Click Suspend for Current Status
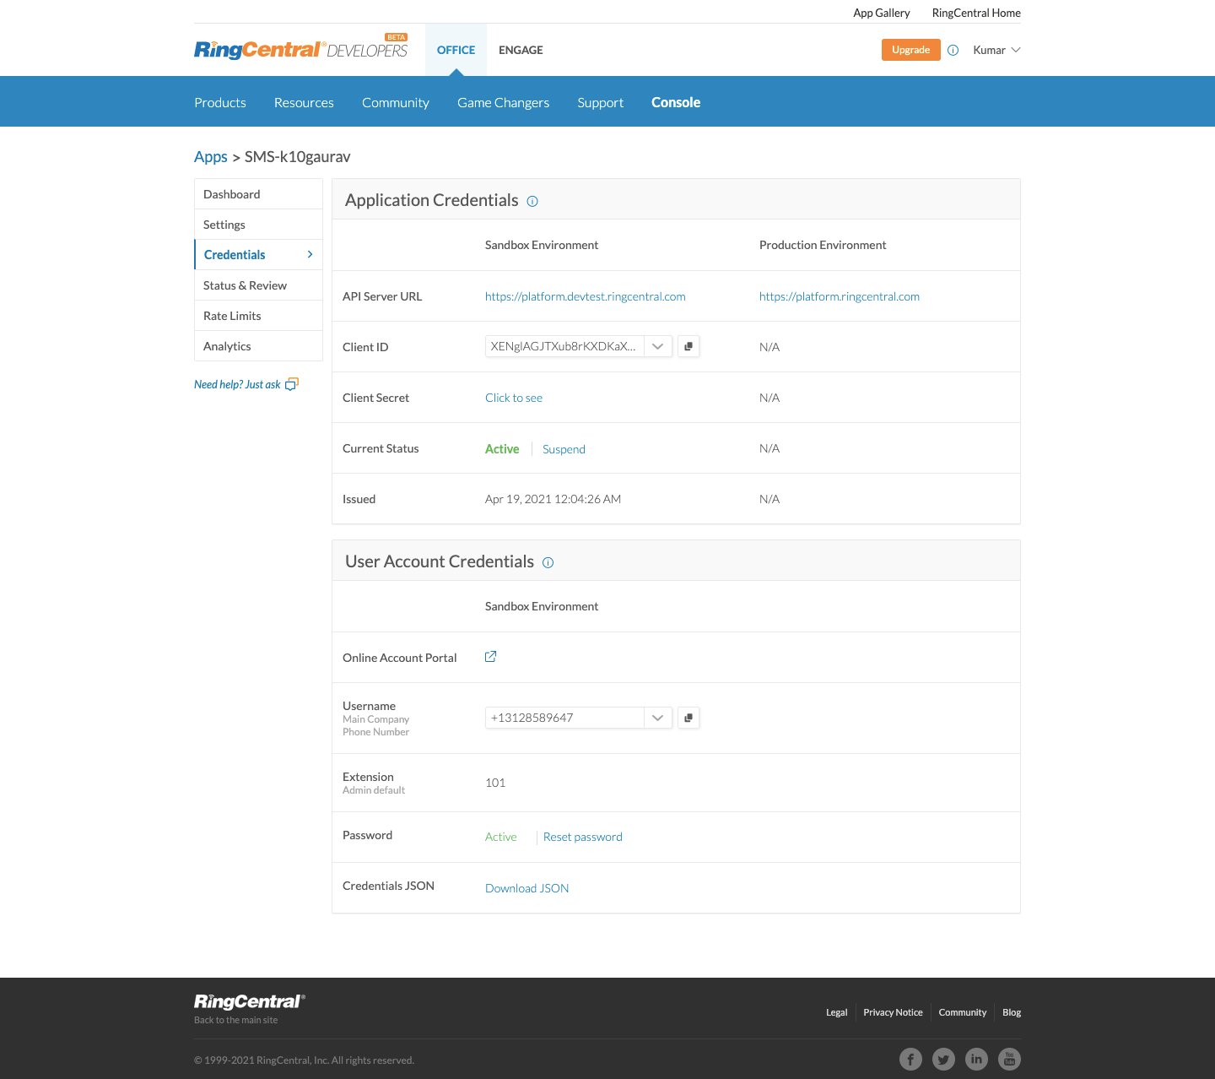 pyautogui.click(x=564, y=449)
